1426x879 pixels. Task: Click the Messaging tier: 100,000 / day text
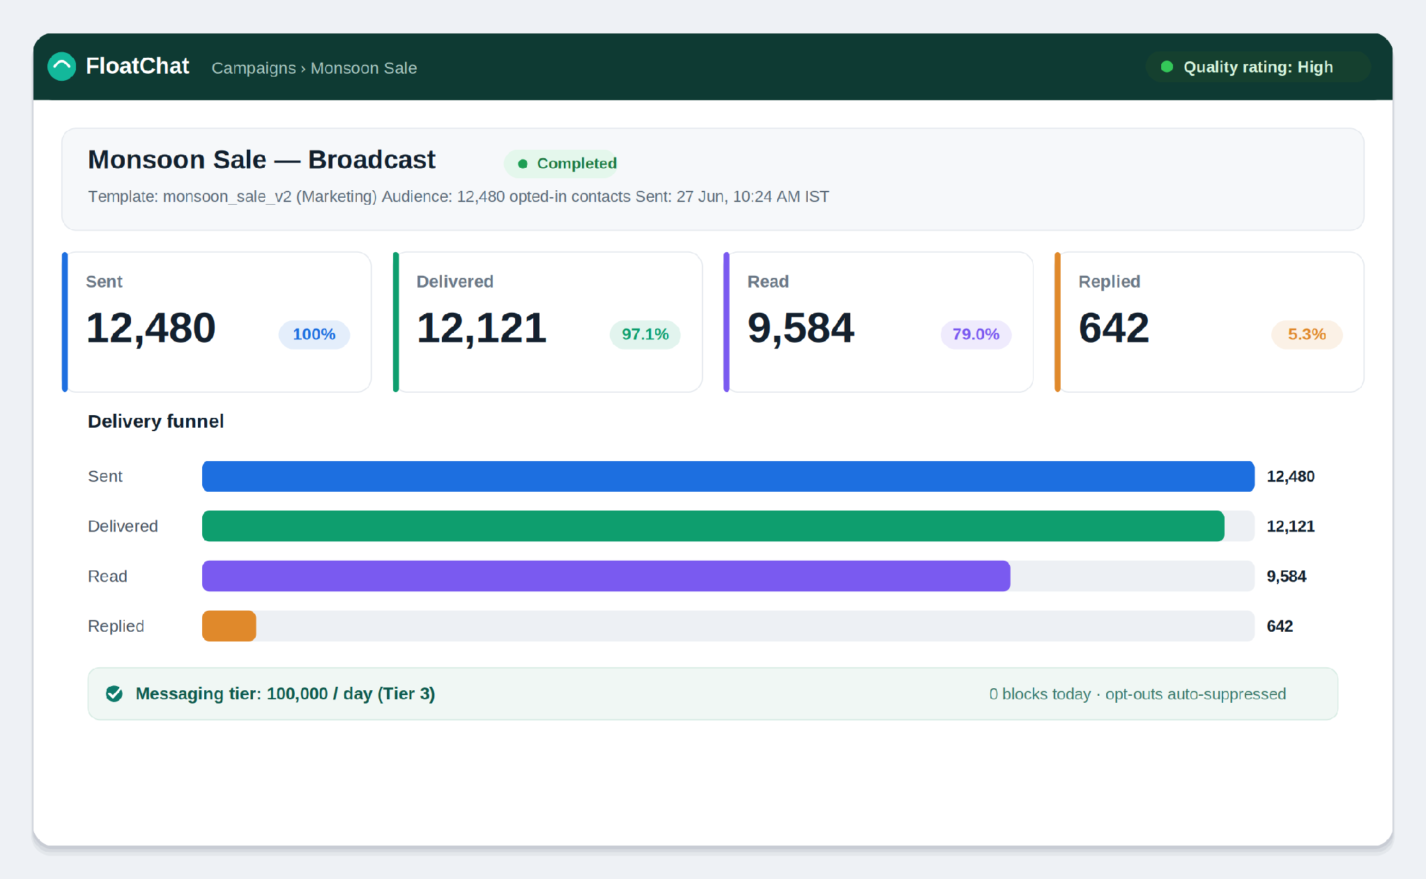pyautogui.click(x=285, y=694)
